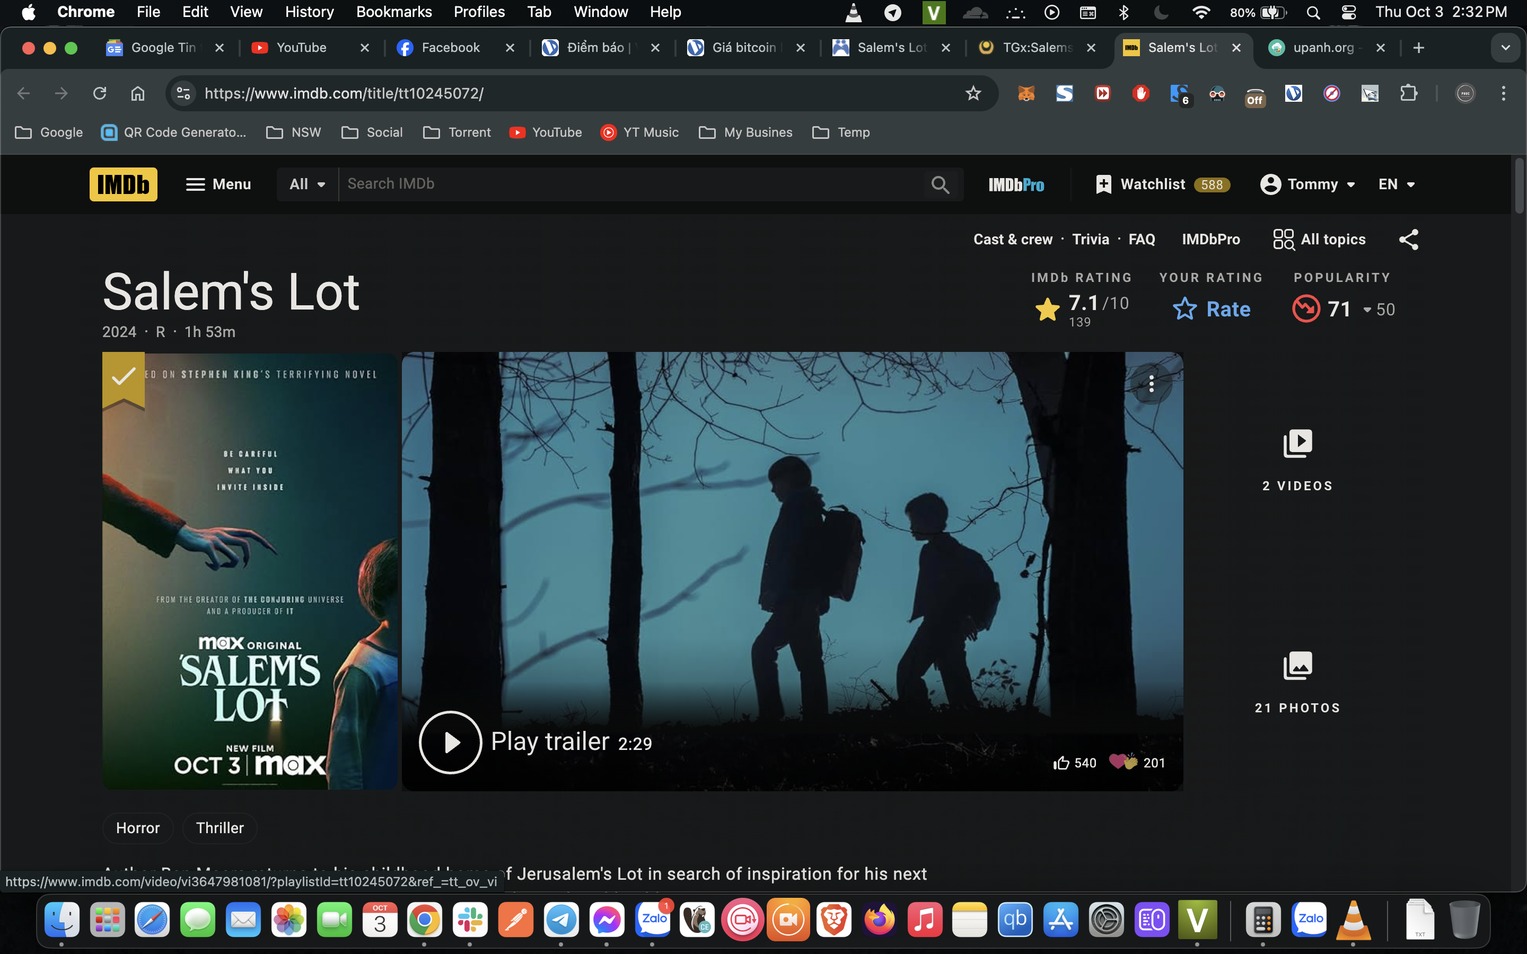Click the Chrome home button

137,93
